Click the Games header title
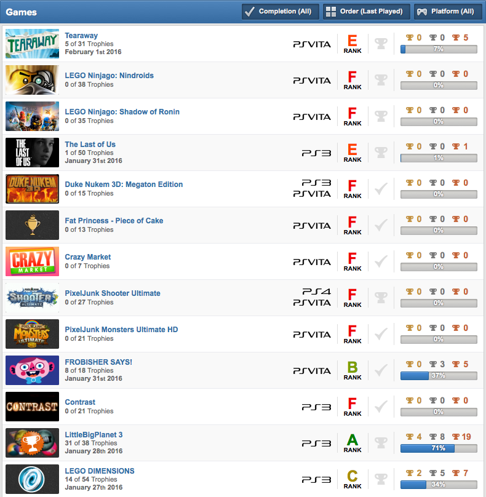The height and width of the screenshot is (497, 486). pyautogui.click(x=22, y=12)
